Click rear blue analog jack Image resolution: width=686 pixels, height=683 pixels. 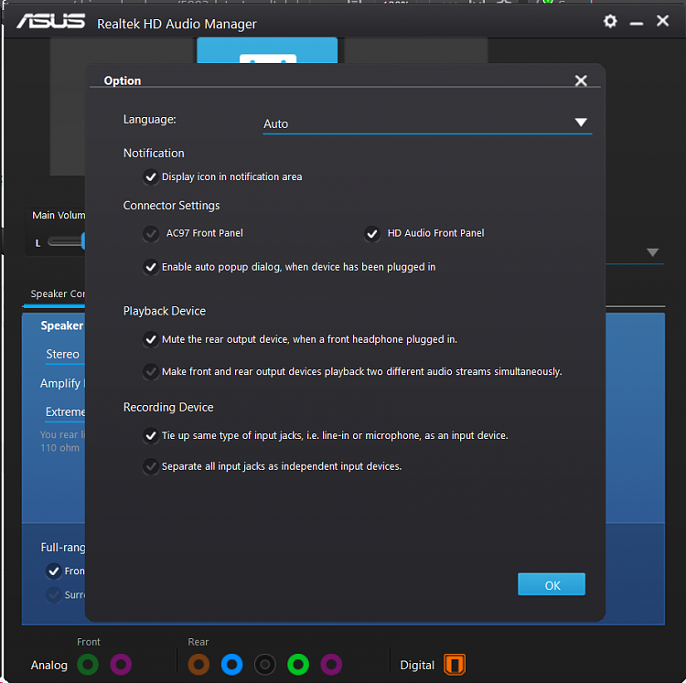[x=232, y=665]
